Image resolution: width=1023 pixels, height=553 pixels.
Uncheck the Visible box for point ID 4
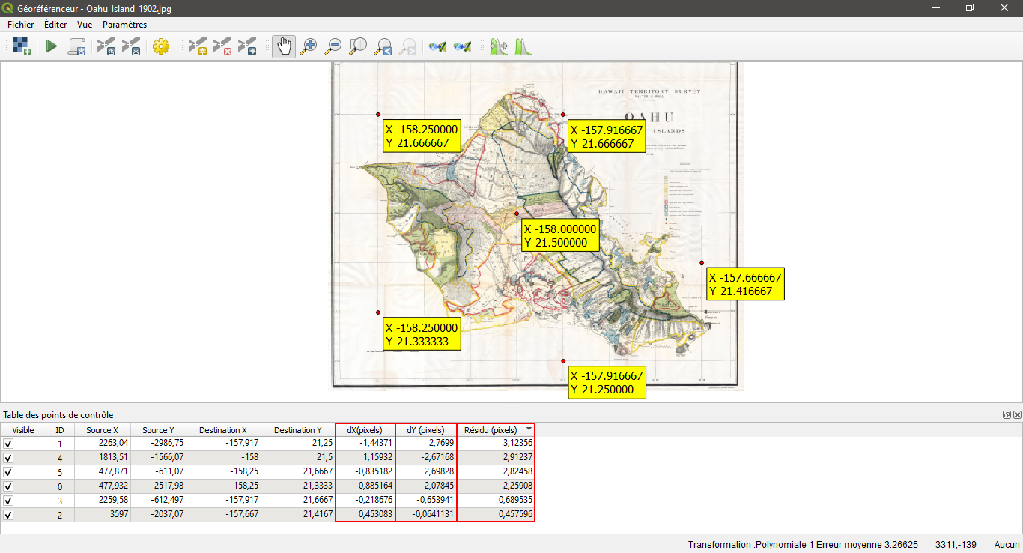(8, 458)
